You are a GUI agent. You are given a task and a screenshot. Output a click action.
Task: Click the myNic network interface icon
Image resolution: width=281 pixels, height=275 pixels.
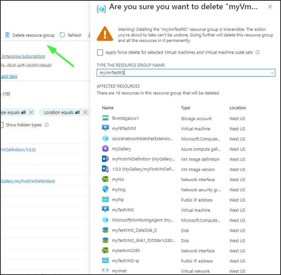105,179
